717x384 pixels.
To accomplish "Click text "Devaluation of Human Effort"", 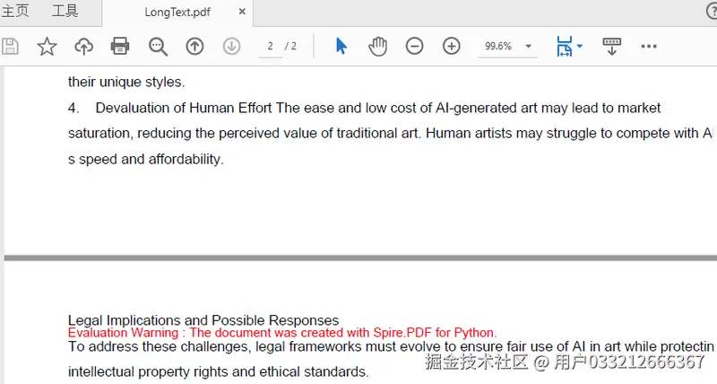I will pos(184,108).
